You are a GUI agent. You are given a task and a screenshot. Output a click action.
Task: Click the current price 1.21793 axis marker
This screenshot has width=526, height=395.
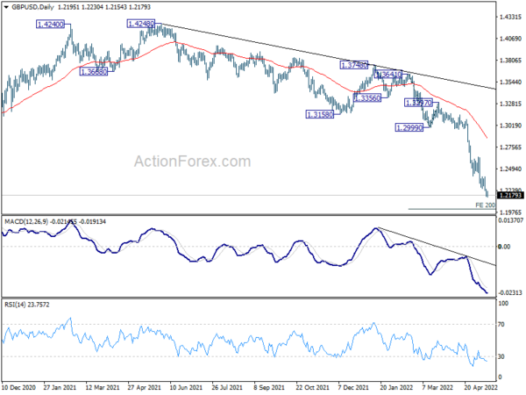coord(504,195)
